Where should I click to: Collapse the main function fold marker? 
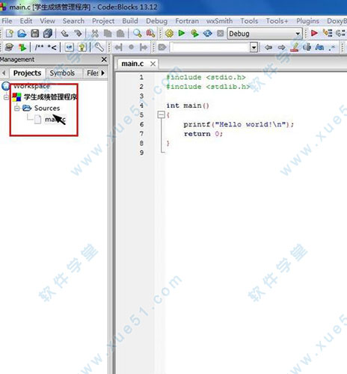pyautogui.click(x=162, y=114)
